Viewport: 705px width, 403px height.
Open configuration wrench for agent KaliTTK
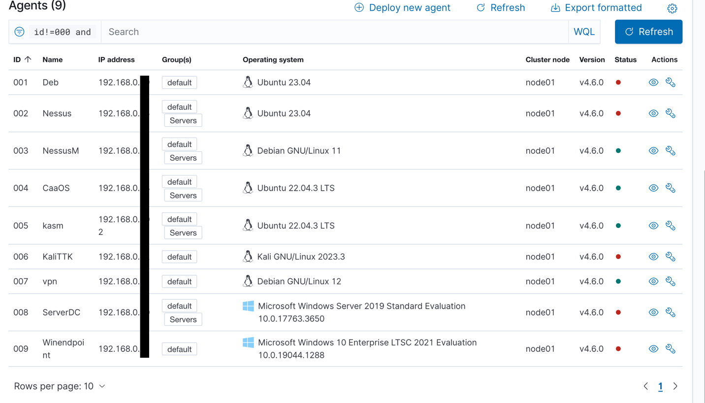tap(671, 257)
